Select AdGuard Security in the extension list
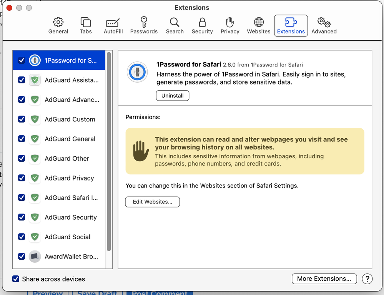The image size is (384, 295). click(71, 217)
